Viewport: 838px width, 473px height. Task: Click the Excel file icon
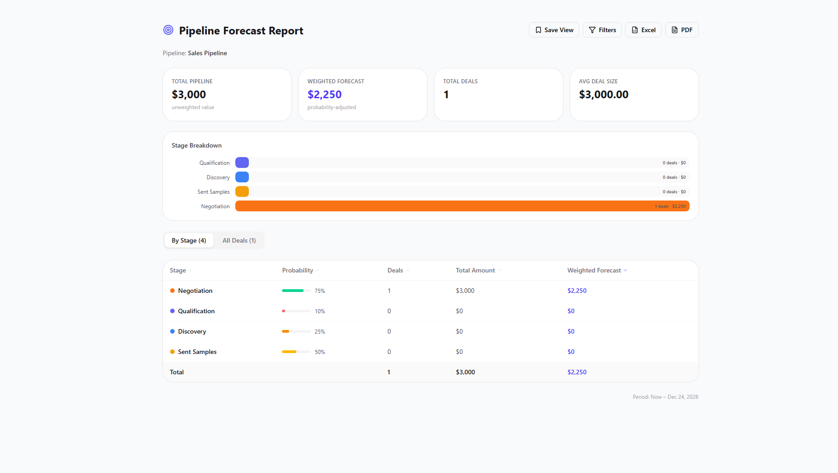pos(635,30)
